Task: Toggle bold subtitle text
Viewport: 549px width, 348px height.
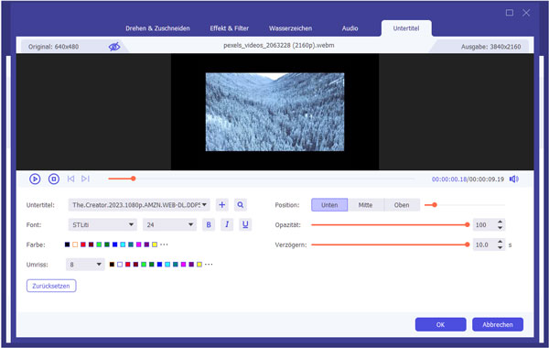Action: 209,224
